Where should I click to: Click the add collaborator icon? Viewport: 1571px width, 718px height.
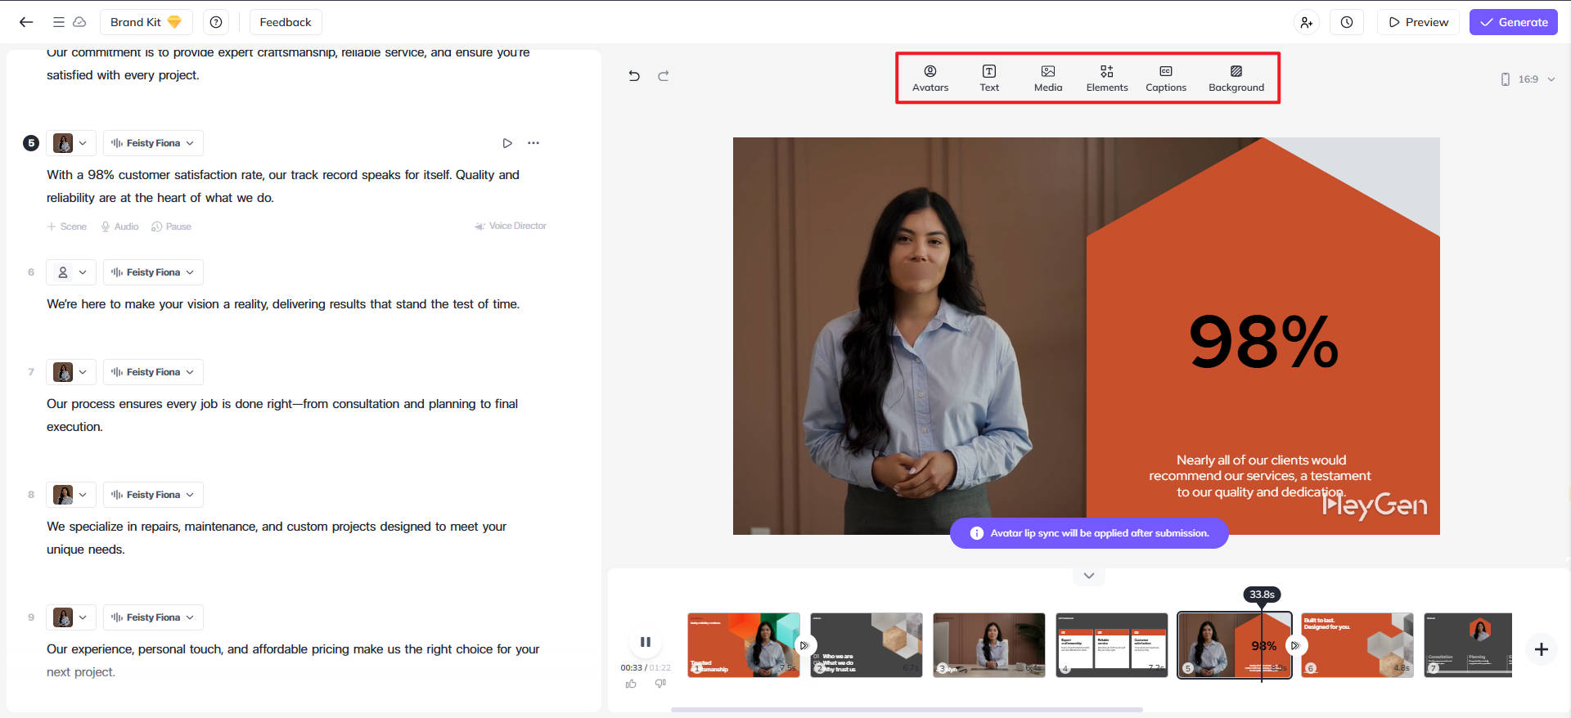tap(1307, 22)
